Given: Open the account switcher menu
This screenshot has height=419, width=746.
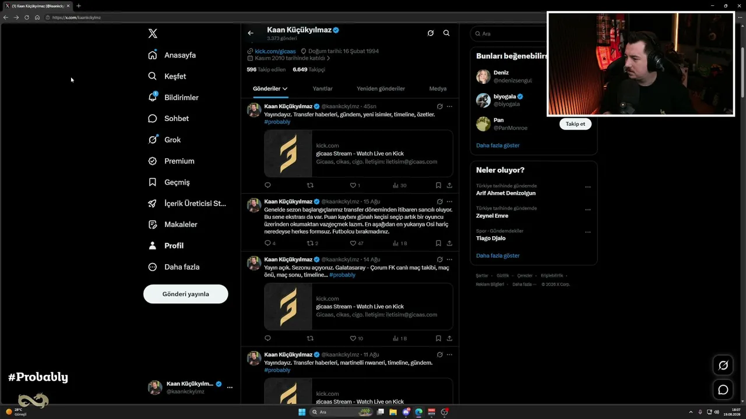Looking at the screenshot, I should click(x=190, y=388).
